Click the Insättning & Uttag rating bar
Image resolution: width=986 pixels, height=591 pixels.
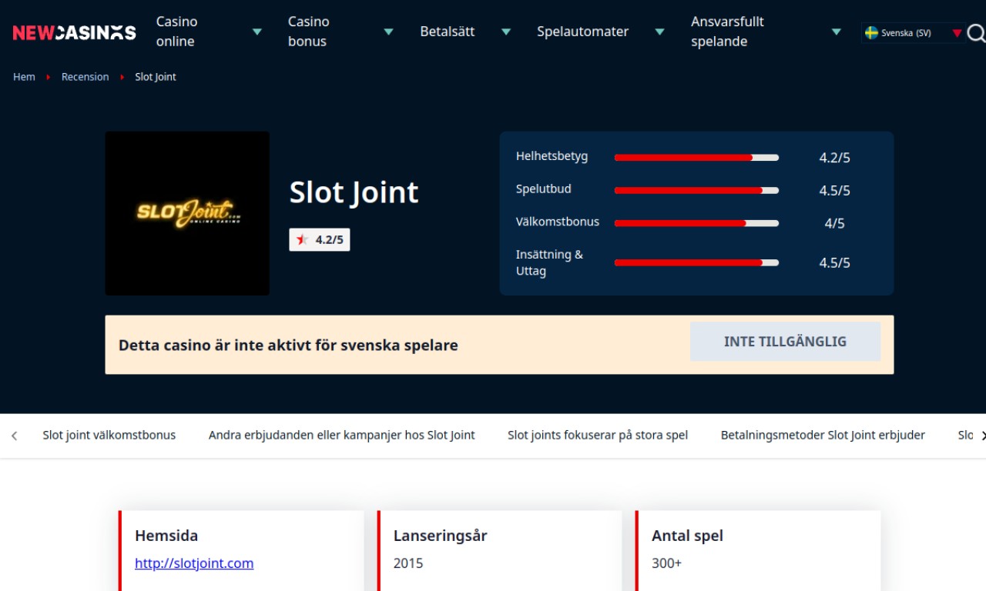click(696, 262)
